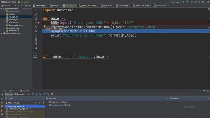
Task: Open the TuplesAndList.py editor tab
Action: coord(142,6)
